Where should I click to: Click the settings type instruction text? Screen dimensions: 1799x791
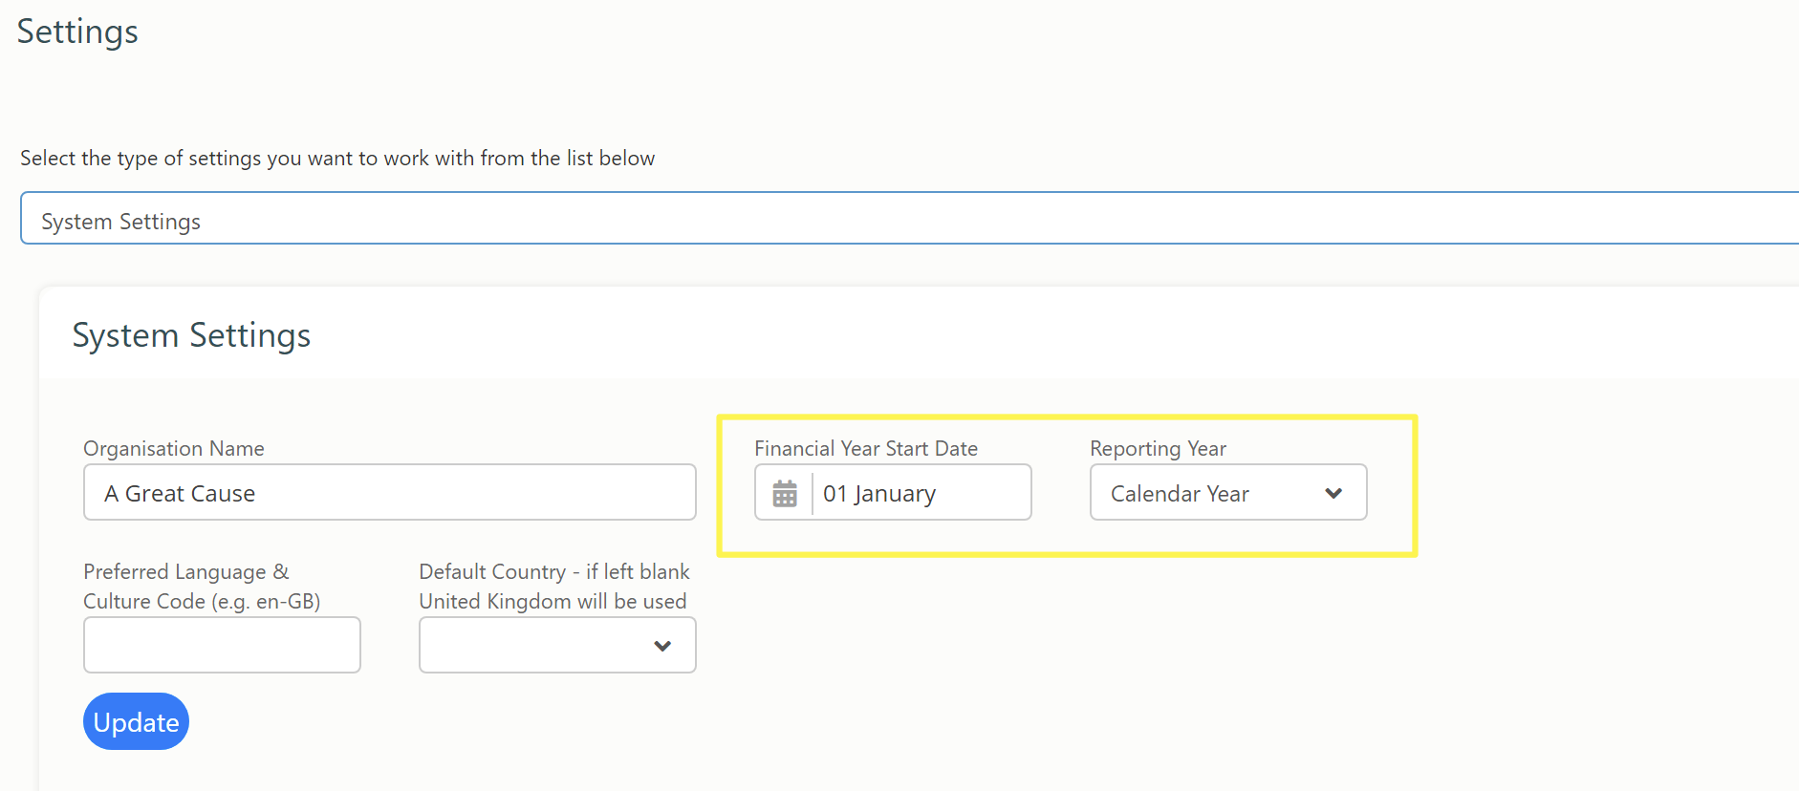[x=337, y=159]
